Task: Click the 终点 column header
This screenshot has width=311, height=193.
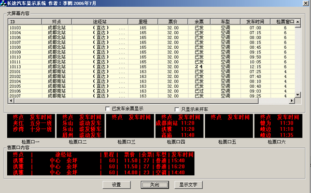Action: 56,21
